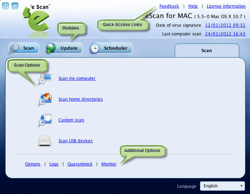The image size is (250, 194).
Task: Click the home directories house icon
Action: click(x=45, y=99)
